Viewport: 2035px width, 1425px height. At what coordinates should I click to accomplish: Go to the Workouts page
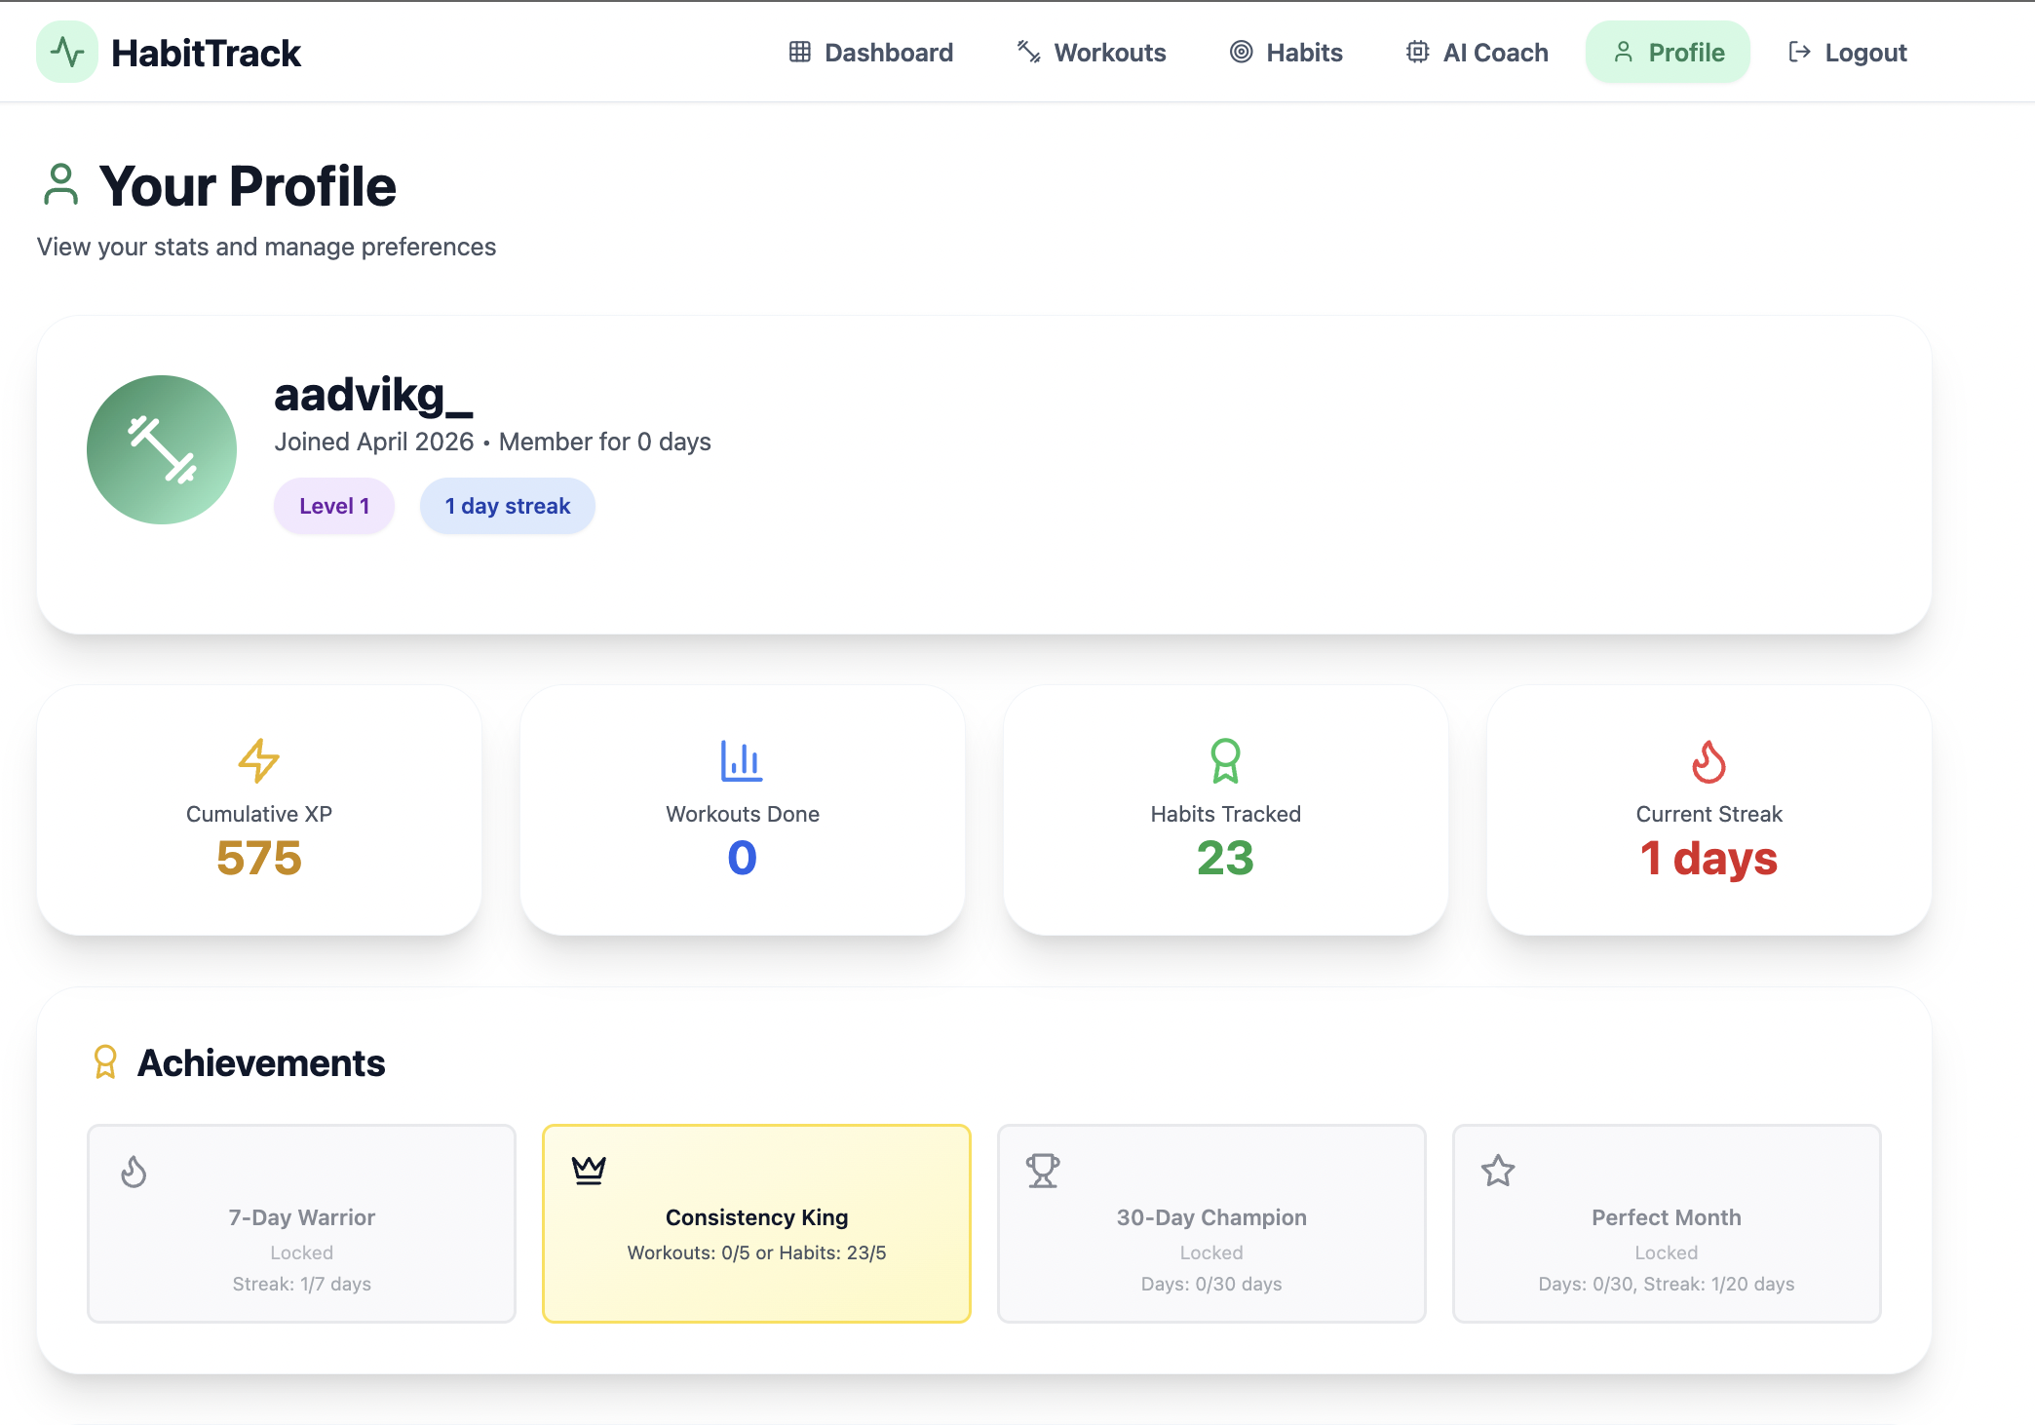(1091, 53)
